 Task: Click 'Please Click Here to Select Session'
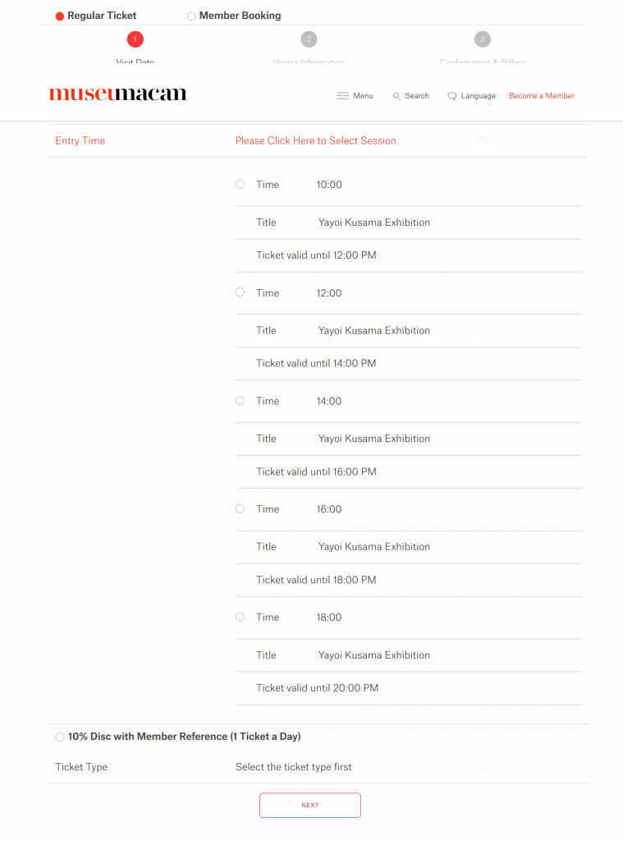[x=315, y=140]
